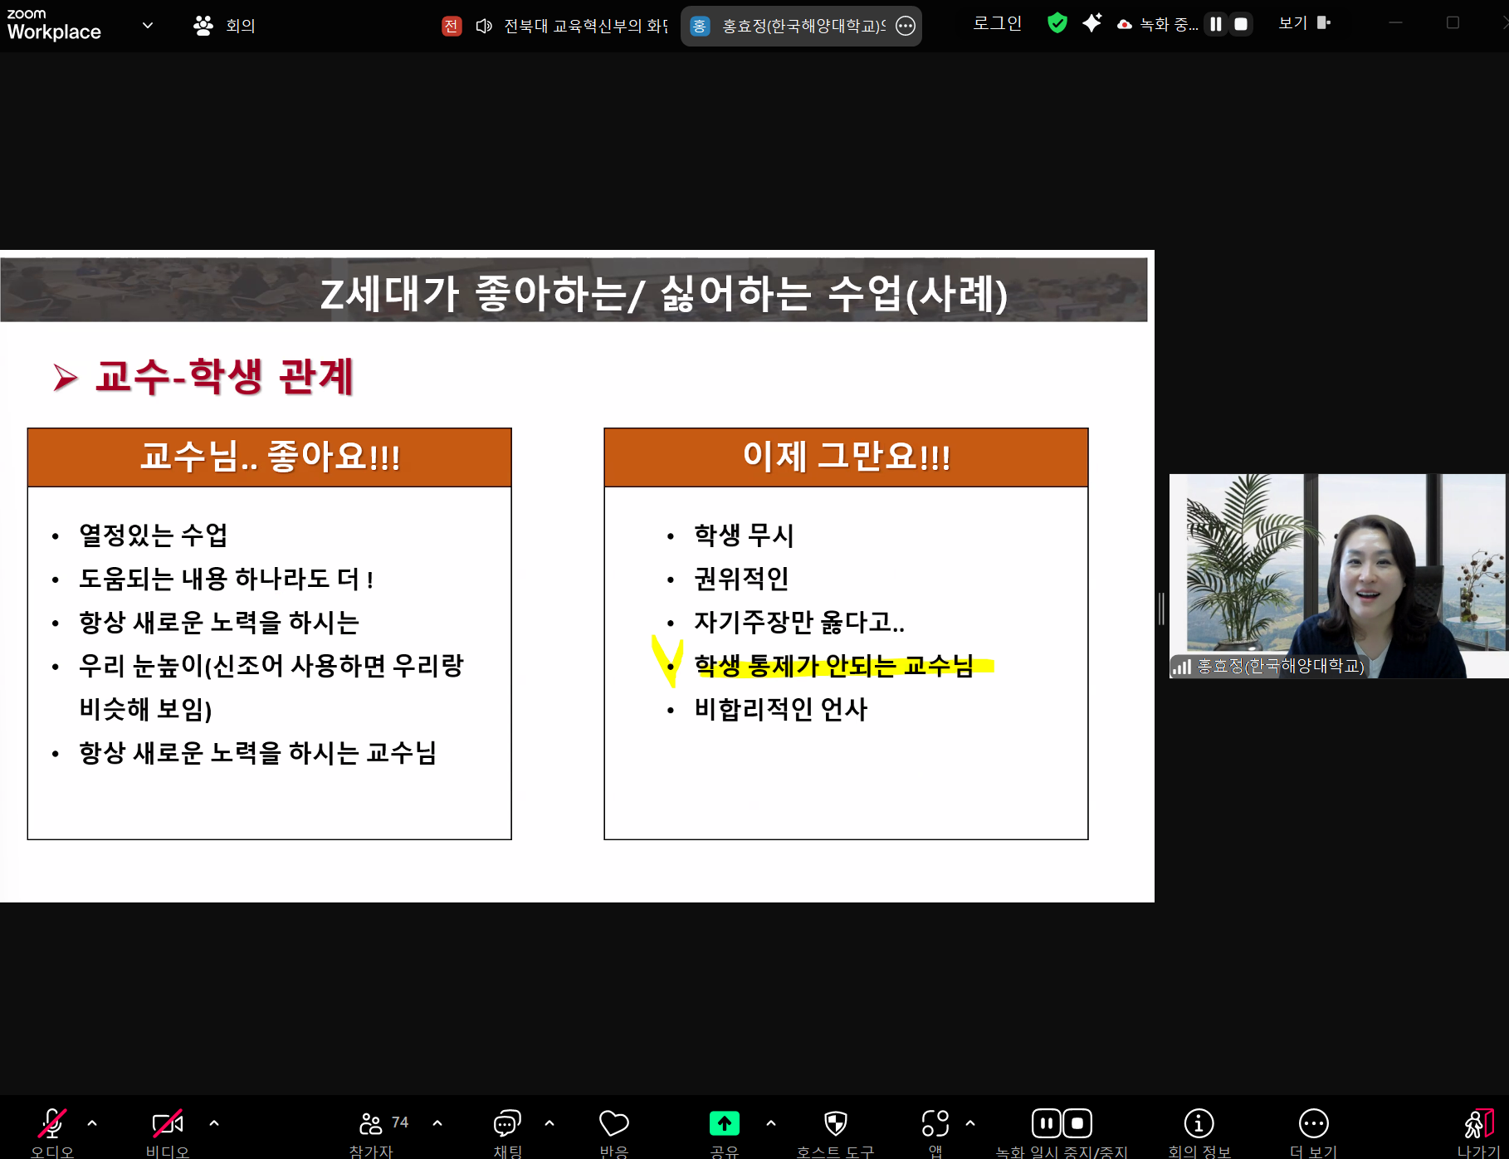The image size is (1509, 1159).
Task: Unmute the 오디오 microphone
Action: tap(51, 1125)
